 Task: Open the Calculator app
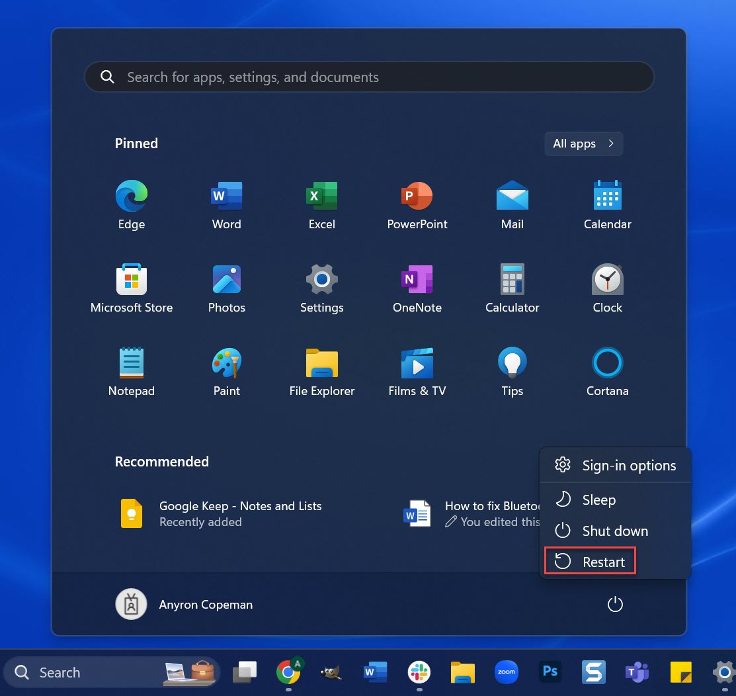[512, 288]
